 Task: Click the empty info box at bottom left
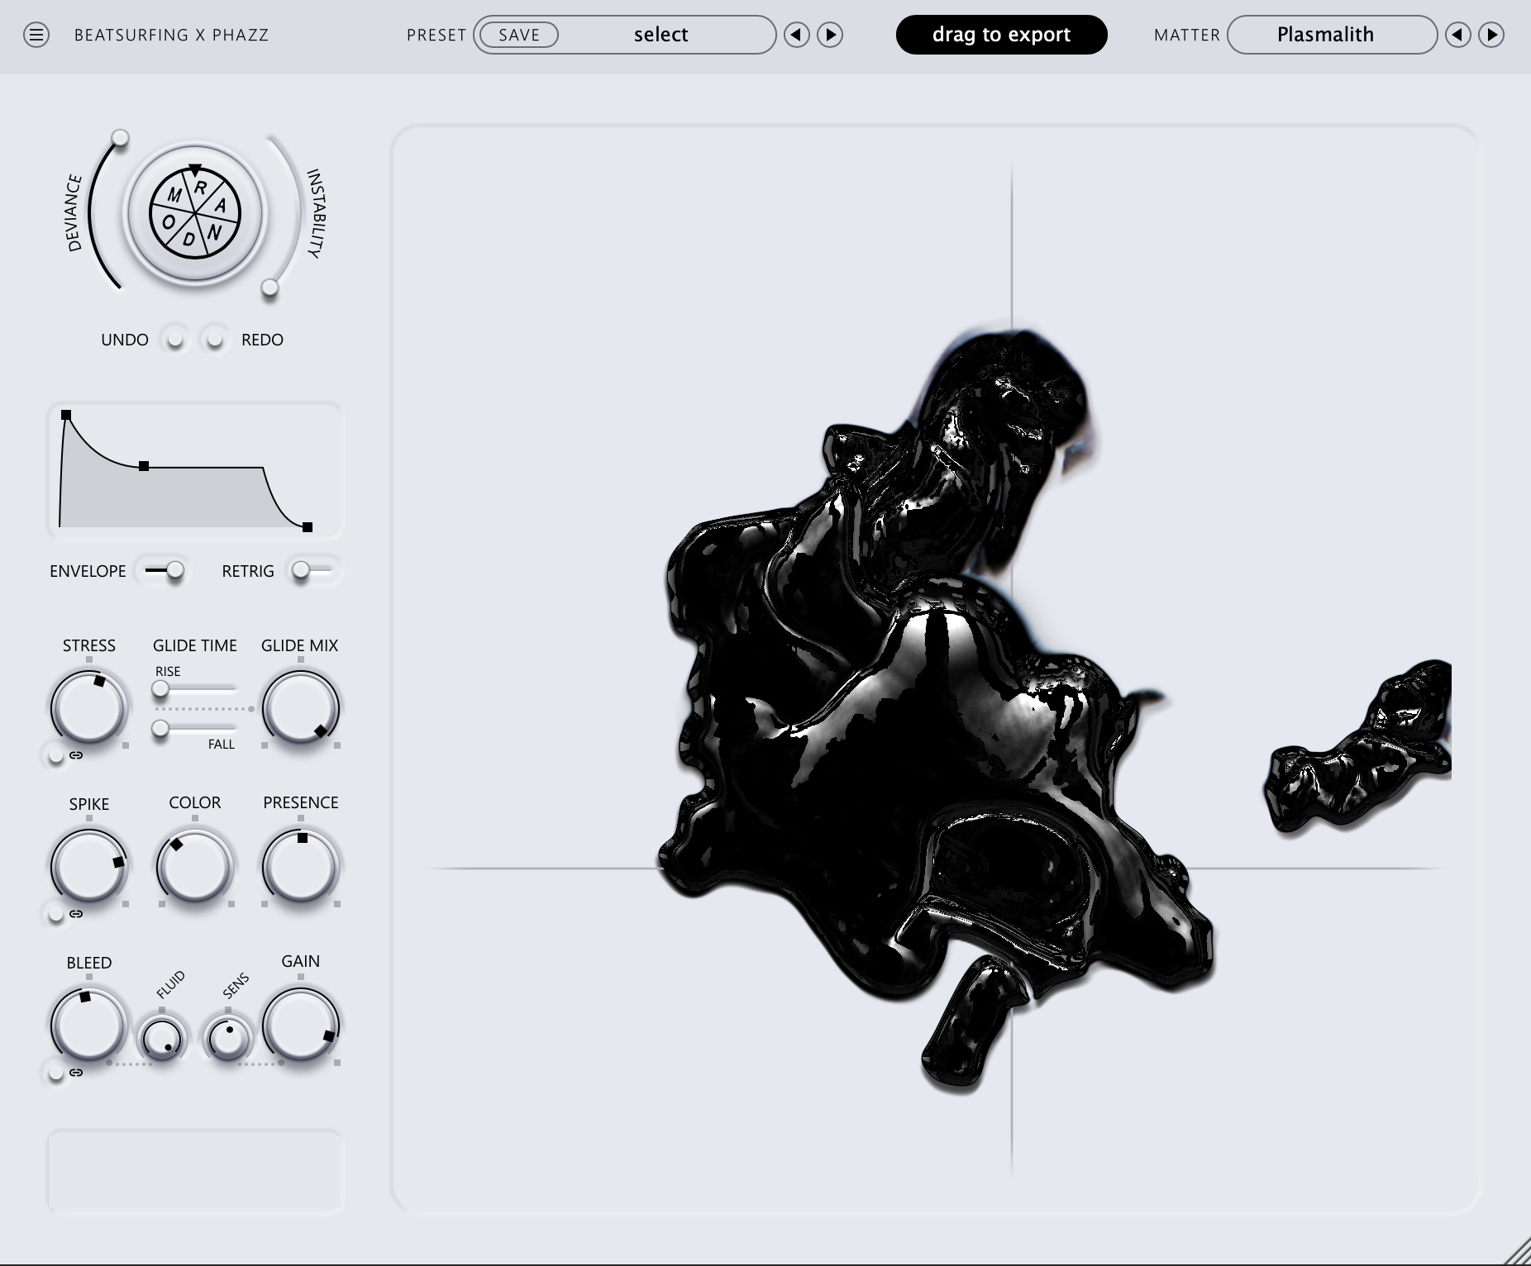pyautogui.click(x=194, y=1172)
